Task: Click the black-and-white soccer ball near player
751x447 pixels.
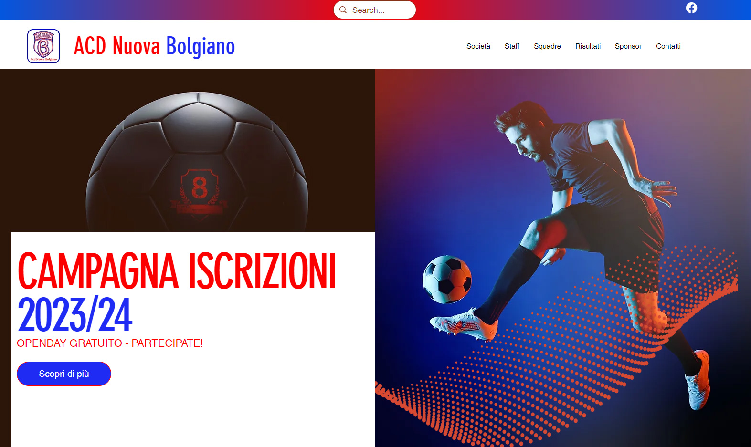Action: pos(447,279)
